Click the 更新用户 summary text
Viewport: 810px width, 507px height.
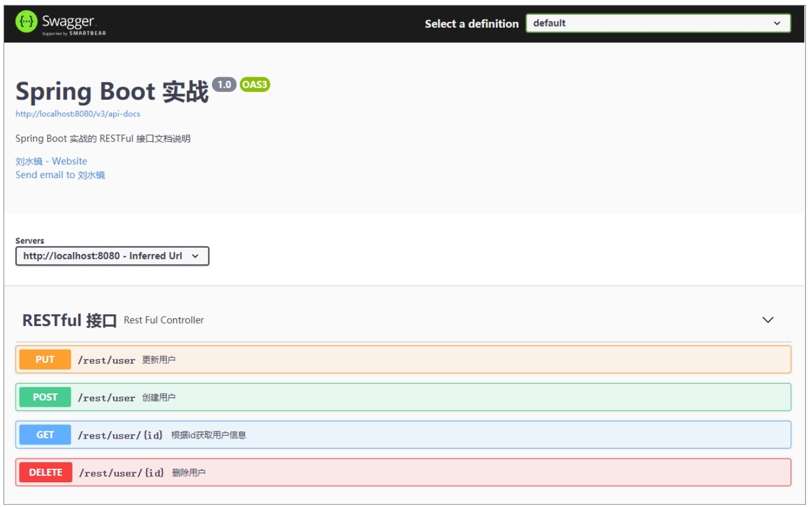(158, 360)
